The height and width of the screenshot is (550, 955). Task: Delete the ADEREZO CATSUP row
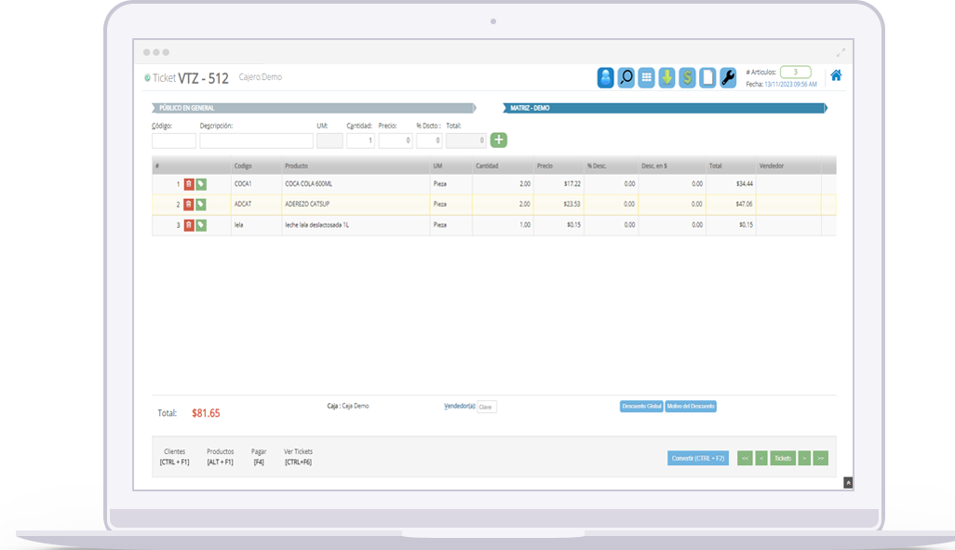pos(189,205)
